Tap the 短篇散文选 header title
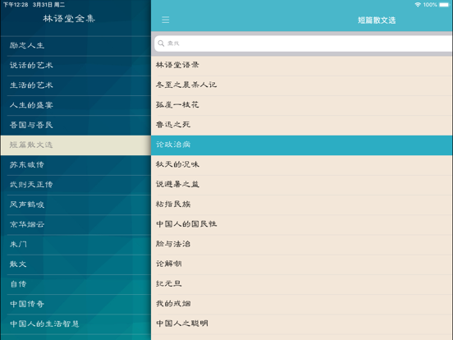 pyautogui.click(x=377, y=21)
